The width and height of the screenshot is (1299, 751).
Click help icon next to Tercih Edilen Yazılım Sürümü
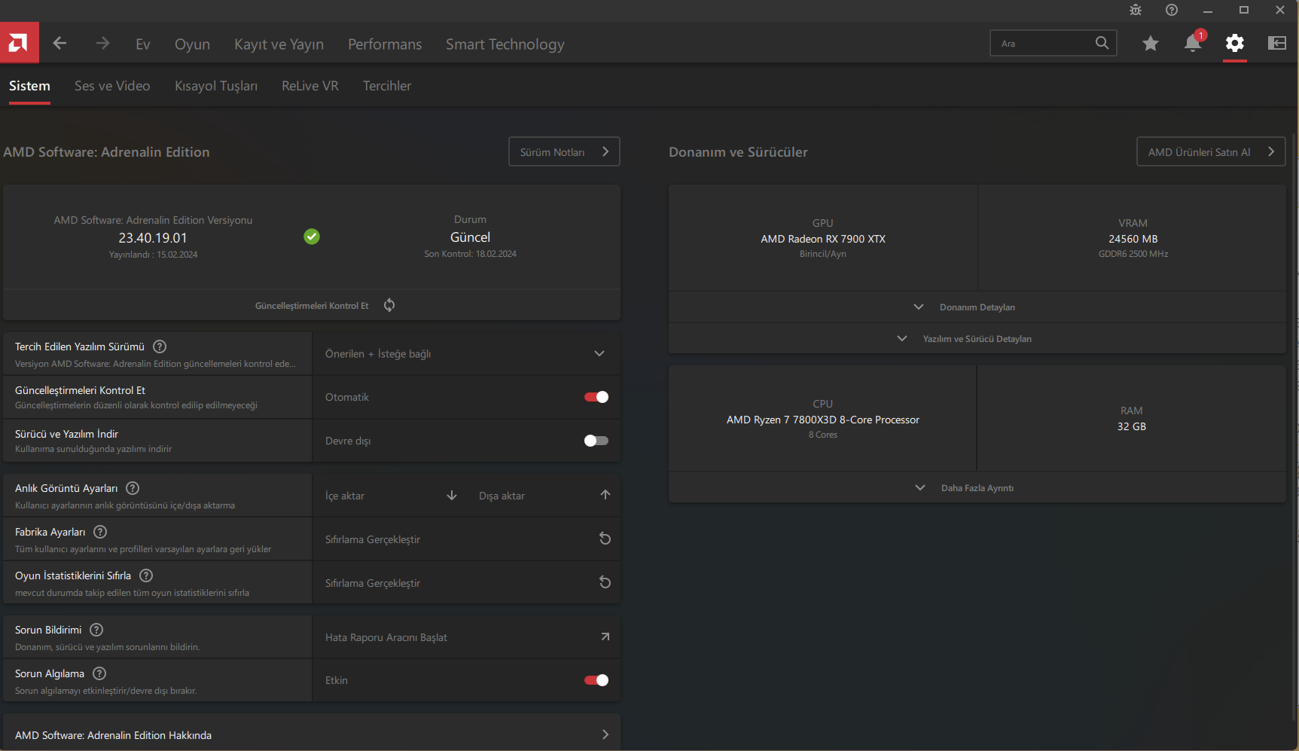coord(160,346)
